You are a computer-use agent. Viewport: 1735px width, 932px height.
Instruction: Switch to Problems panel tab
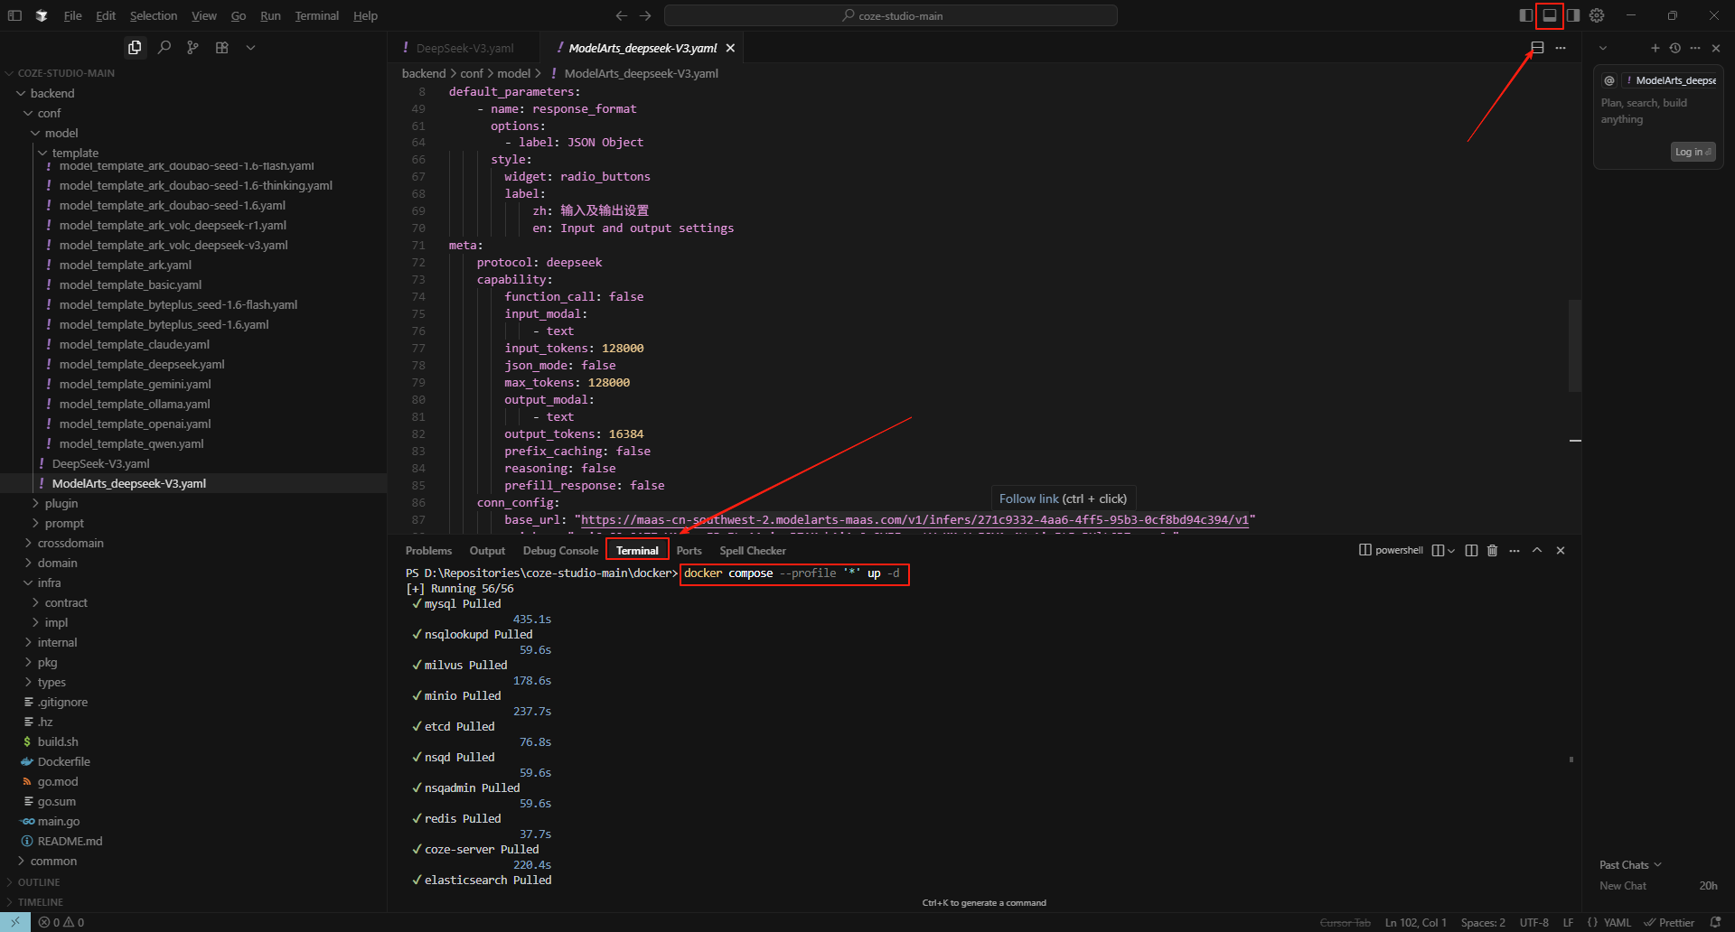coord(428,551)
